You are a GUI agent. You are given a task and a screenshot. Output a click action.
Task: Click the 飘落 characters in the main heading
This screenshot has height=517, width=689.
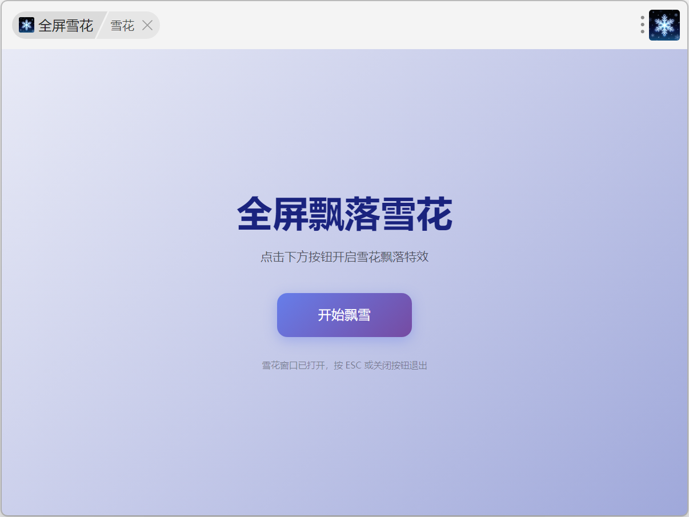(x=344, y=214)
